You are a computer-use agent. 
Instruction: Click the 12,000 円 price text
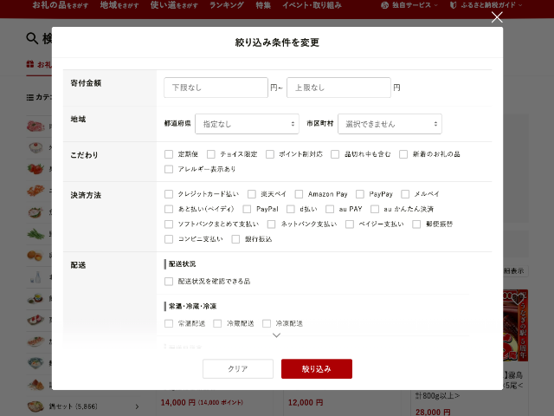click(x=306, y=402)
